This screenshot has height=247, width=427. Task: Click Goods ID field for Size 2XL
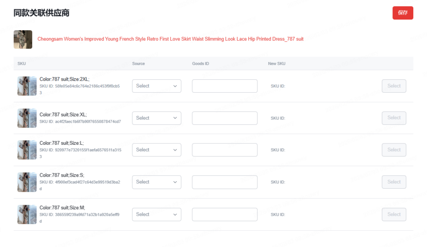pos(224,86)
